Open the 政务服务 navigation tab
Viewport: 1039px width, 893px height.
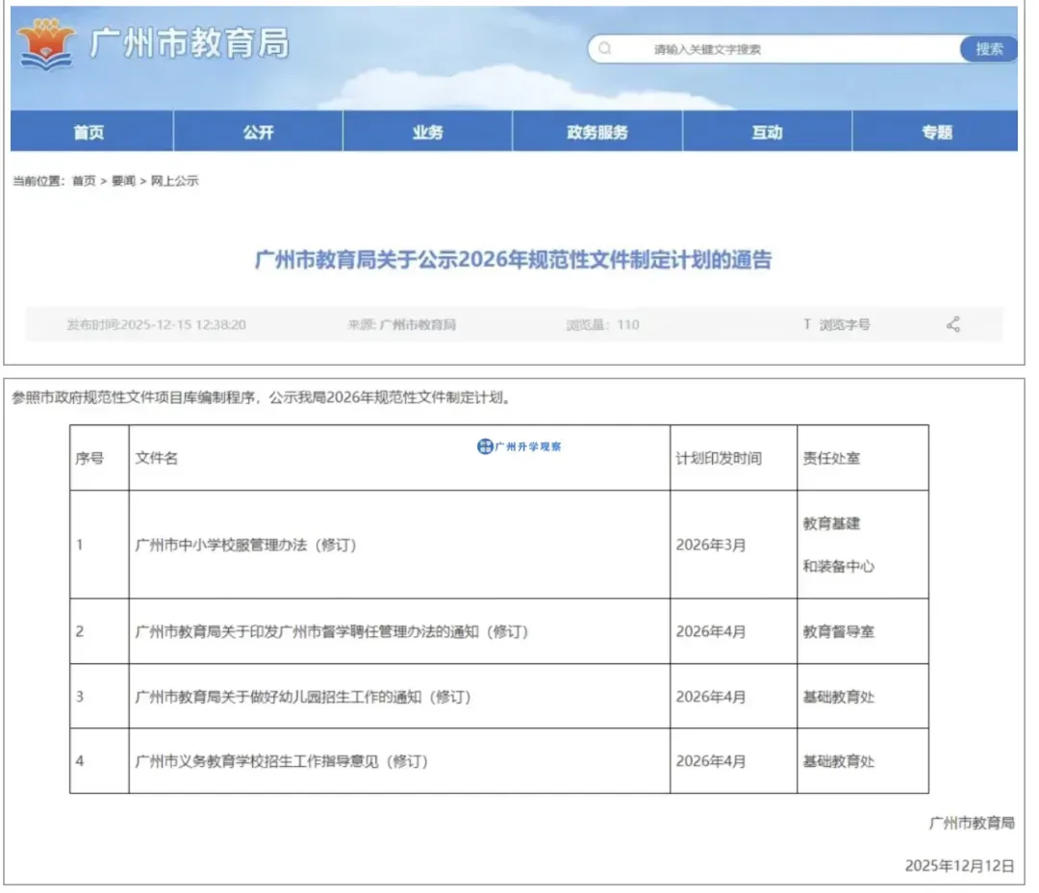[x=597, y=132]
